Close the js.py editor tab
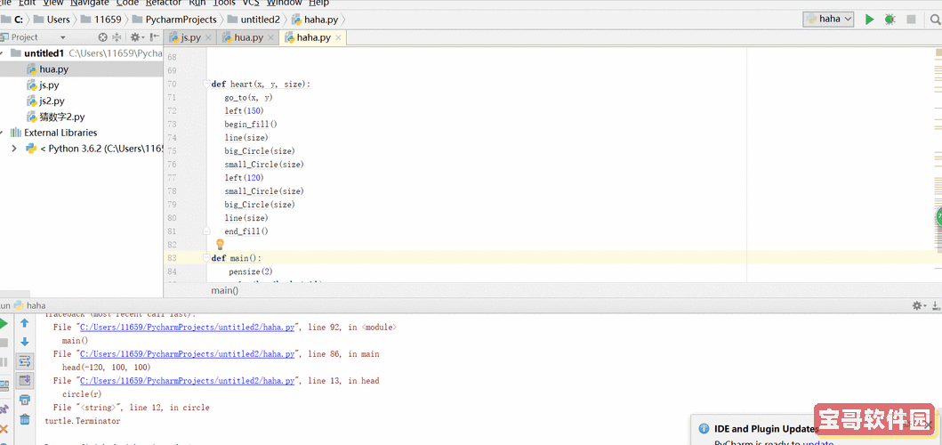Screen dimensions: 942x445 [x=208, y=38]
